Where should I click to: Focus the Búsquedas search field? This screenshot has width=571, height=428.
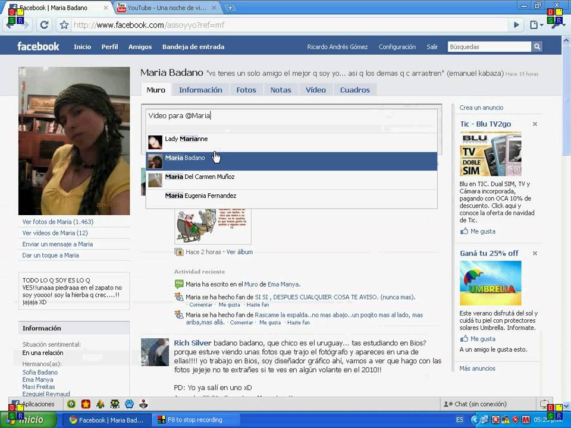click(x=489, y=46)
